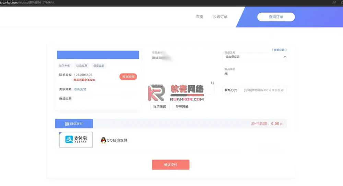Choose QQ扫码支付 payment method

pos(114,140)
